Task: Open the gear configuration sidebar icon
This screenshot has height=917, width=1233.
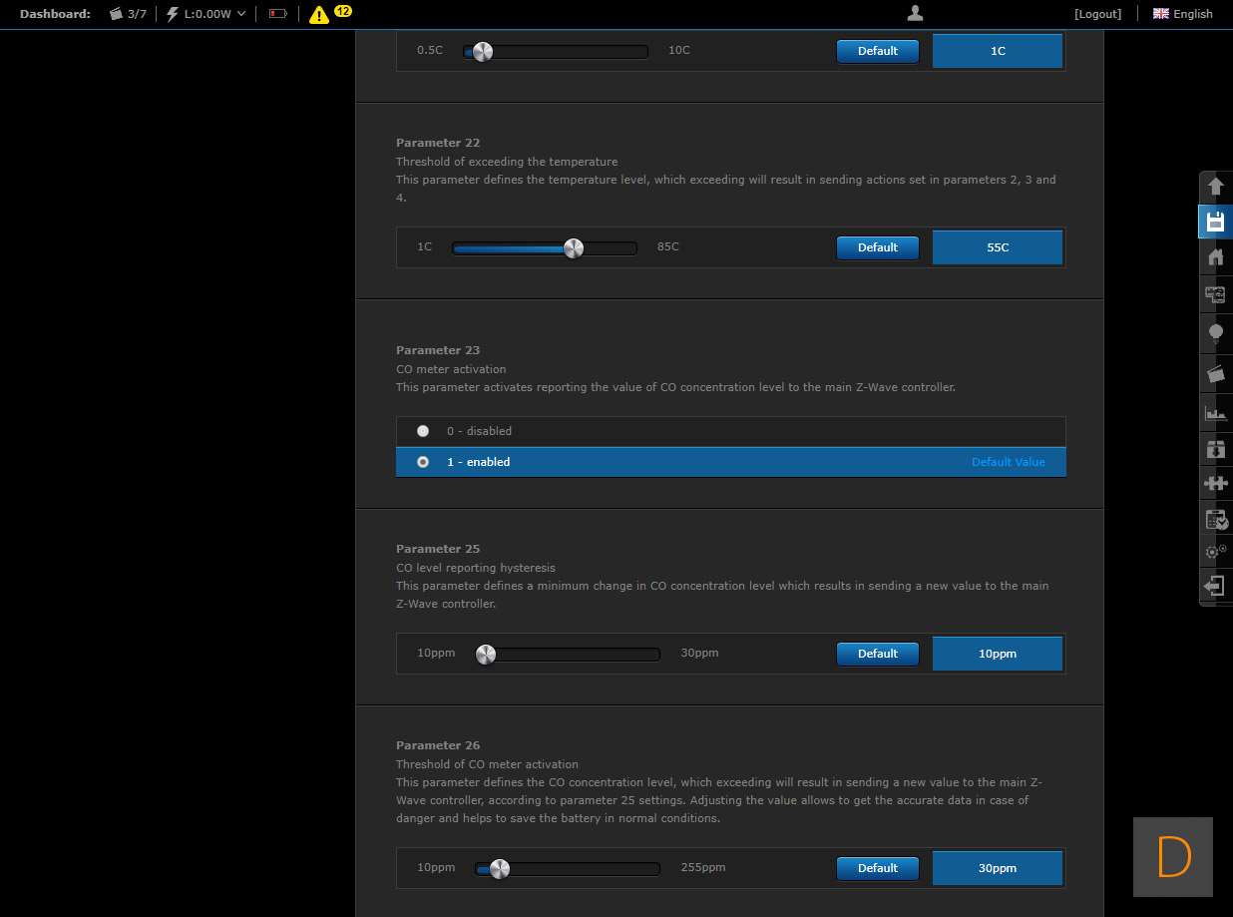Action: [1215, 551]
